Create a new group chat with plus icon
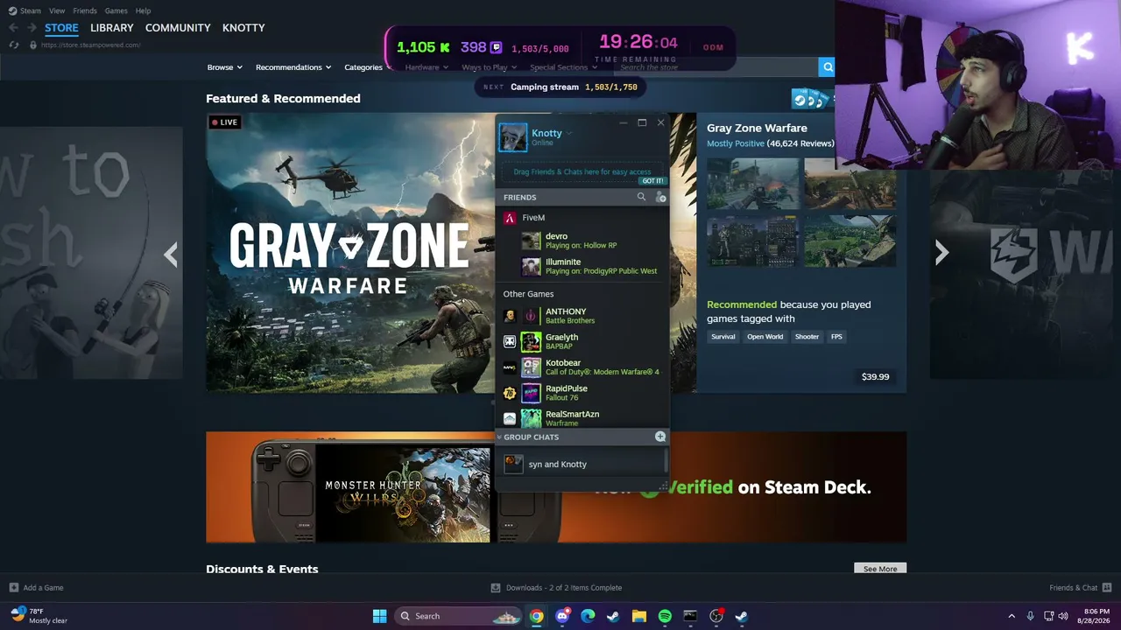 click(x=660, y=437)
